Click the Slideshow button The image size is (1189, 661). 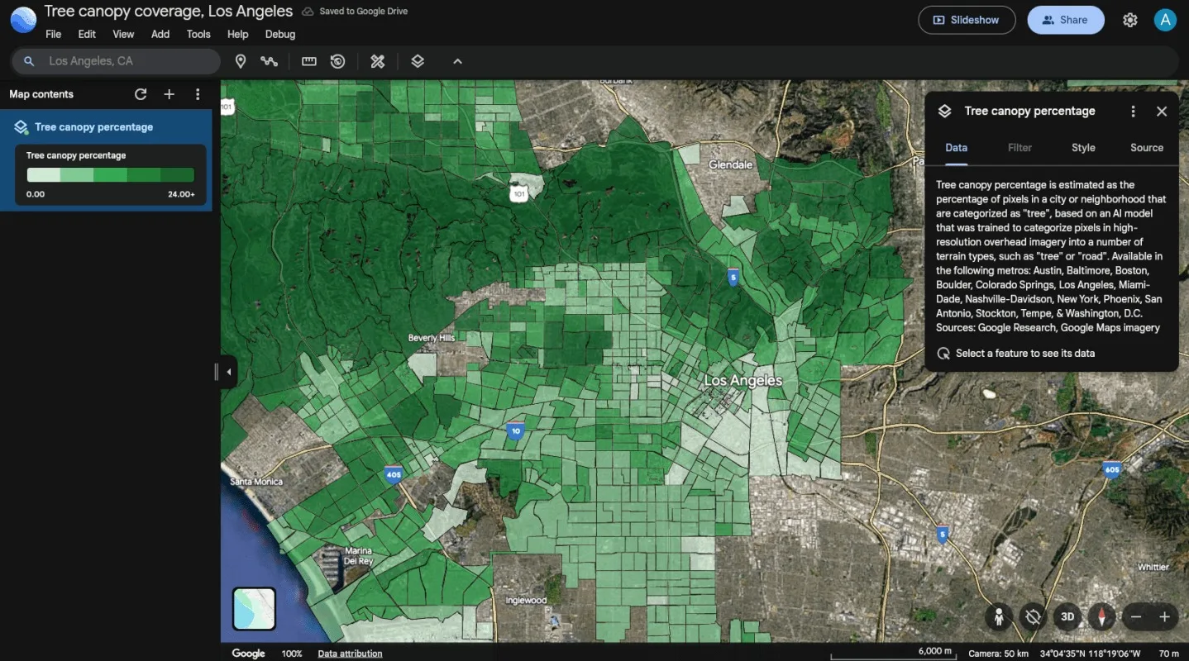(967, 20)
